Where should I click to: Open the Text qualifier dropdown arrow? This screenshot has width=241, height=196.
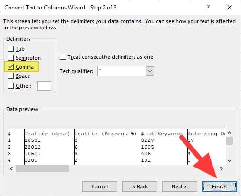(150, 71)
